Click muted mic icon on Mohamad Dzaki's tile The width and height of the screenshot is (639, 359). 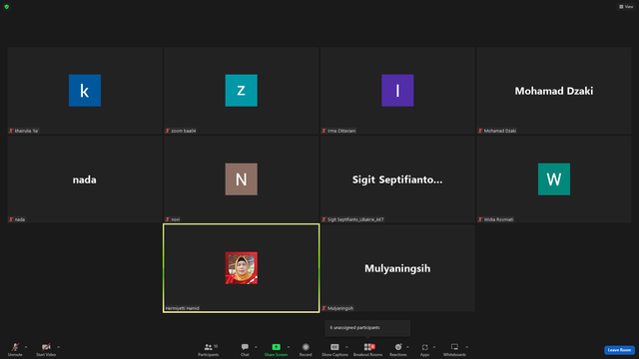480,131
